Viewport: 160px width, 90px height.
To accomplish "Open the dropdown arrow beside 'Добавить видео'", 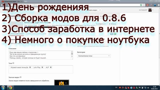I will click(x=100, y=10).
